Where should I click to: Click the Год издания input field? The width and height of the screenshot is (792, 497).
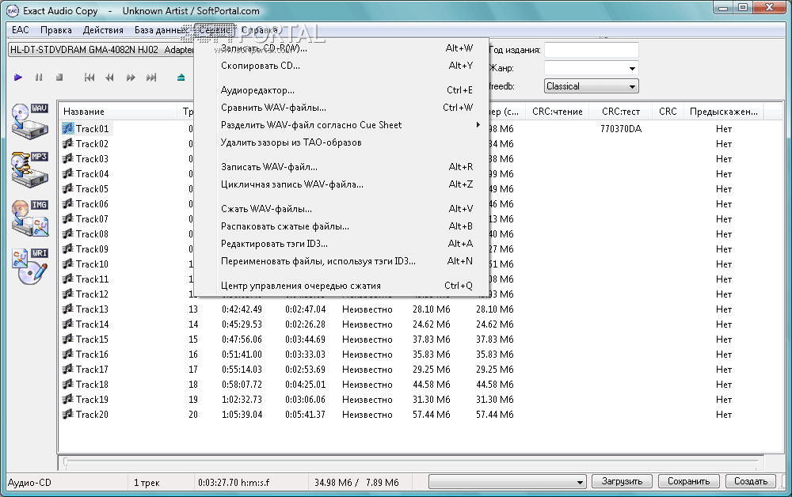click(x=592, y=50)
